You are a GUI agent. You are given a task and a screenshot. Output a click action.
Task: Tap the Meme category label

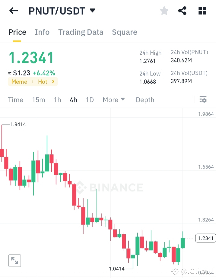(x=19, y=82)
